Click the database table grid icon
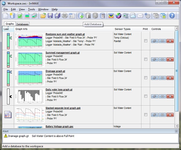This screenshot has height=150, width=181. point(103,16)
